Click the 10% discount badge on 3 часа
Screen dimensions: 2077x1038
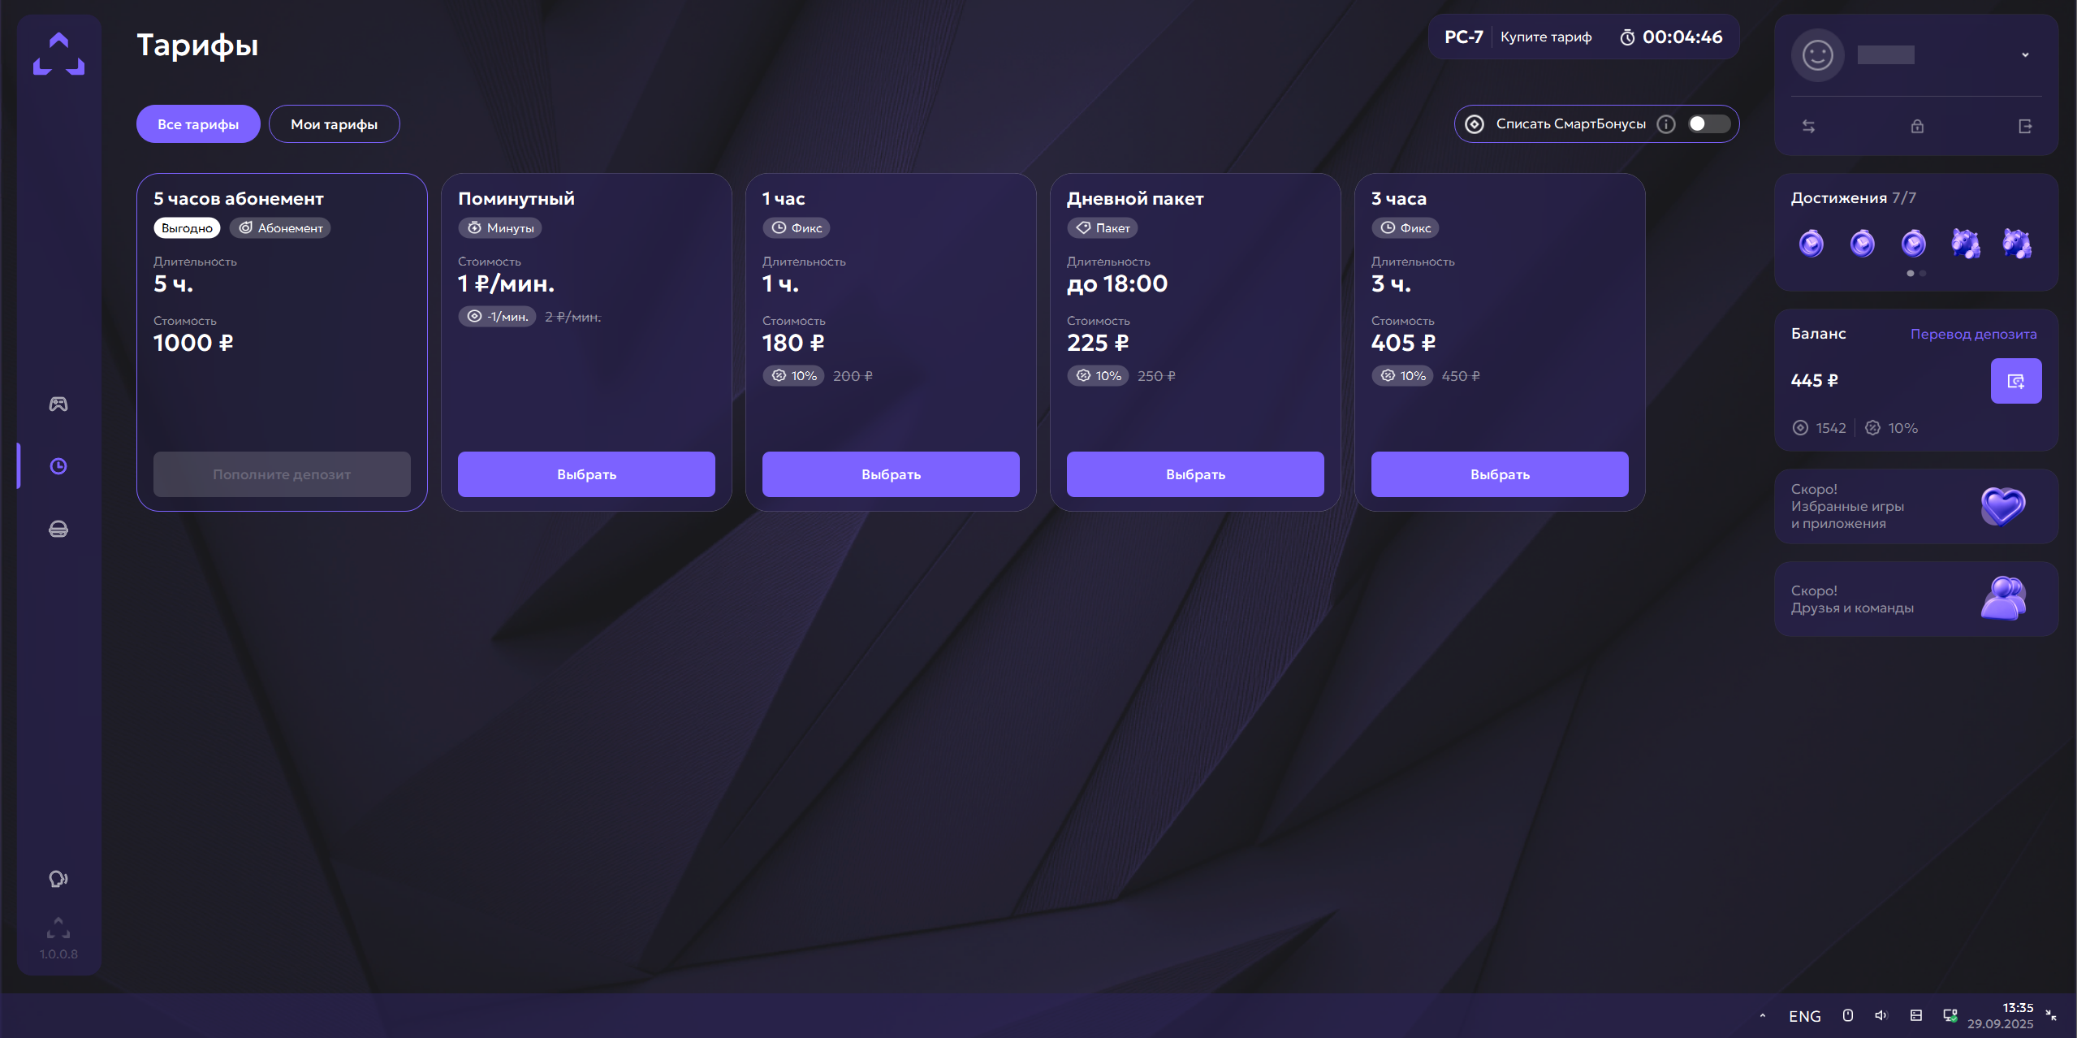tap(1402, 376)
